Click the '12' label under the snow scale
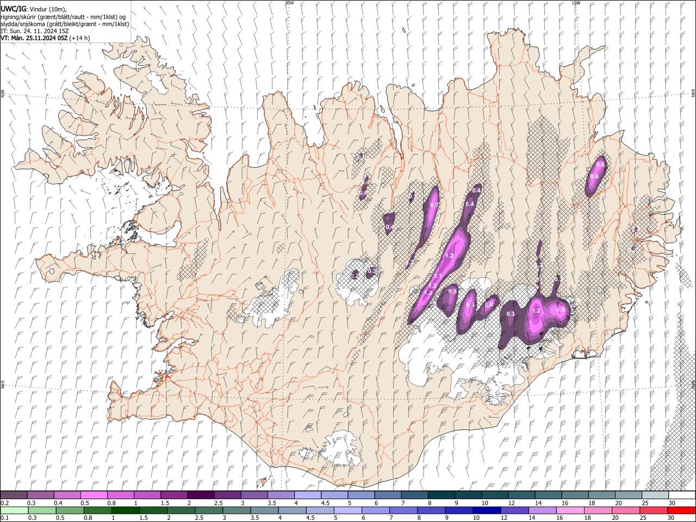The height and width of the screenshot is (522, 696). [x=511, y=503]
